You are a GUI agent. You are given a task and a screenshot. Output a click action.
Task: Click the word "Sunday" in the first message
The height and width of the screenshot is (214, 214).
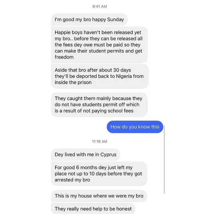tap(115, 20)
